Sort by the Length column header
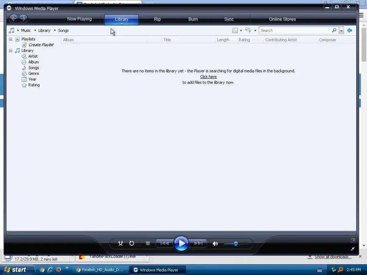 point(226,40)
